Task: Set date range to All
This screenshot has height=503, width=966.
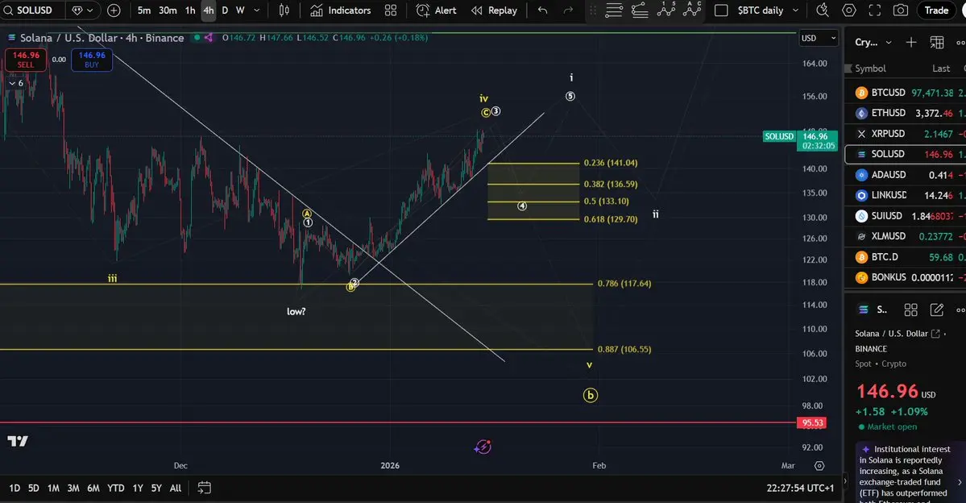Action: tap(176, 488)
